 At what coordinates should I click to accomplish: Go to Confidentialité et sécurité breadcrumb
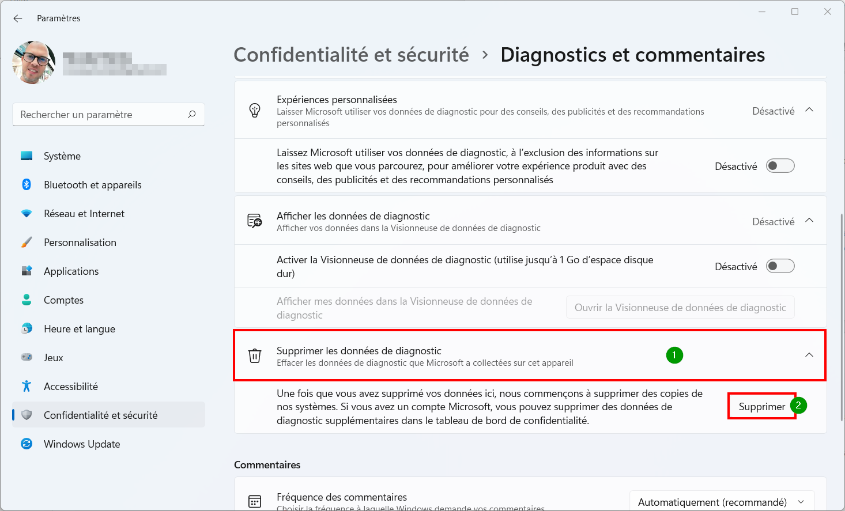[351, 55]
